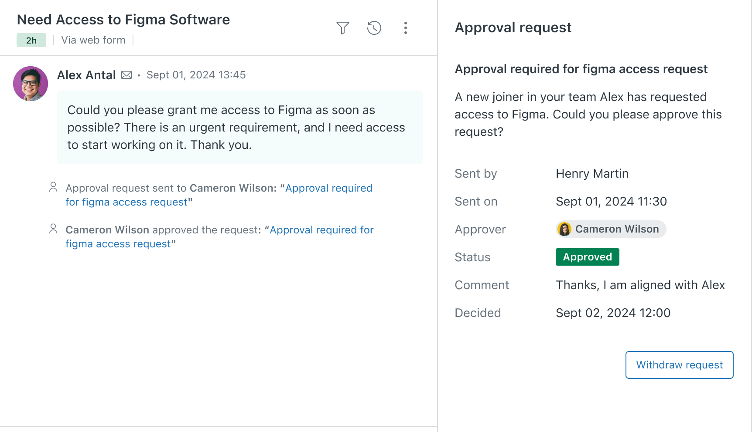Click message timestamp 'Sept 01, 2024 13:45'
Image resolution: width=752 pixels, height=432 pixels.
tap(196, 75)
